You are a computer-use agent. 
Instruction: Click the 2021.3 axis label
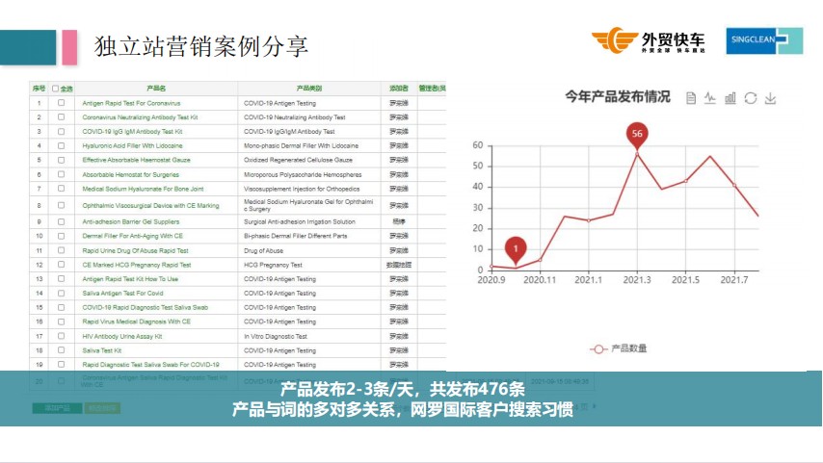(x=637, y=280)
